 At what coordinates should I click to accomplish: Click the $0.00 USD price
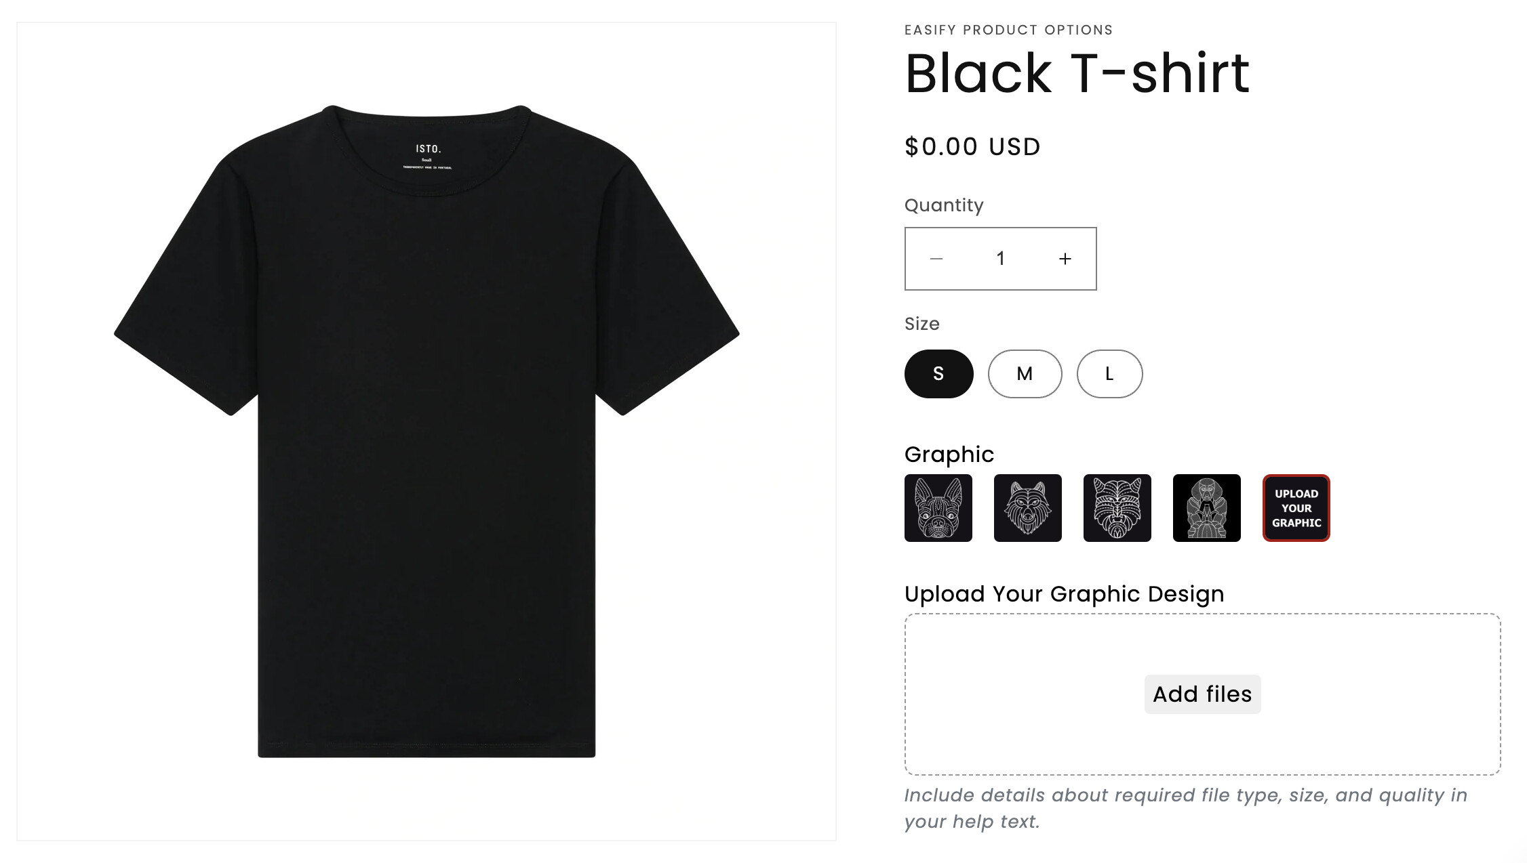(972, 147)
